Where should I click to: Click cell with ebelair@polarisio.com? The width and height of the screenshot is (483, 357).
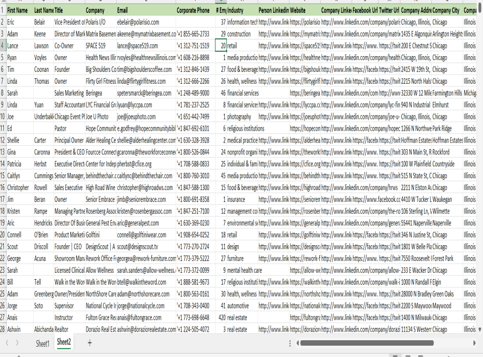pos(146,22)
